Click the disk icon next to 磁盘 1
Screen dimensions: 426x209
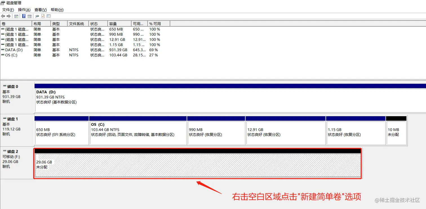click(5, 119)
